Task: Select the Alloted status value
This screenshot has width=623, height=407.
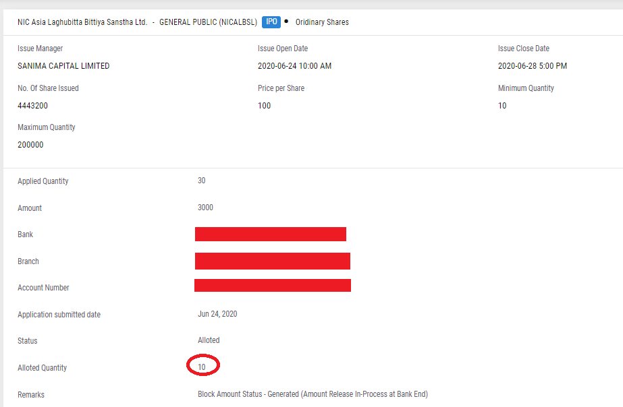Action: point(209,340)
